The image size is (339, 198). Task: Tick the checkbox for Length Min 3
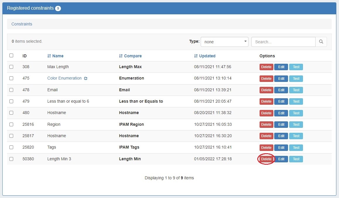11,159
